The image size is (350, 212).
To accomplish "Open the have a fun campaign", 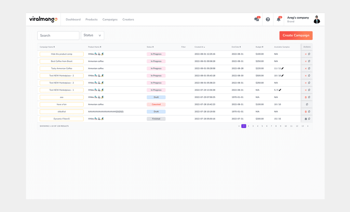I will [62, 104].
